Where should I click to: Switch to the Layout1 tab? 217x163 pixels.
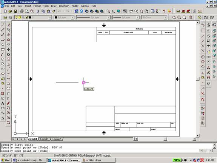(44, 139)
